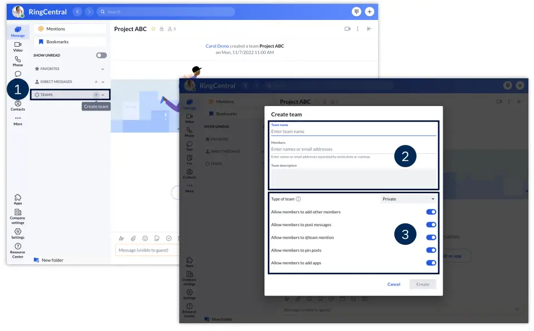
Task: Open the Carol Demo profile link
Action: (217, 46)
